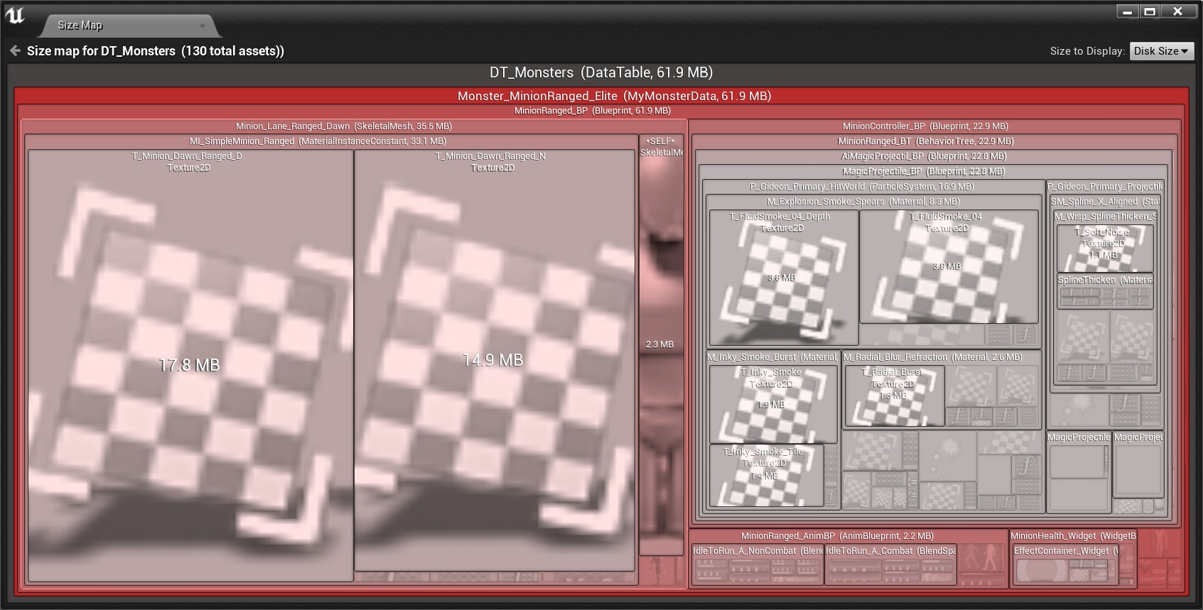Viewport: 1203px width, 610px height.
Task: Click the T_Minion_Dawn_Ranged_D texture thumbnail
Action: point(190,366)
